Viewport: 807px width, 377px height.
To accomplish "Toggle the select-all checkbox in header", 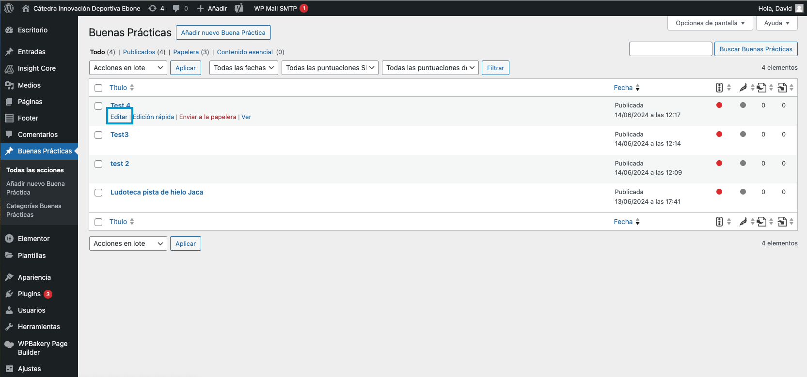I will 98,88.
